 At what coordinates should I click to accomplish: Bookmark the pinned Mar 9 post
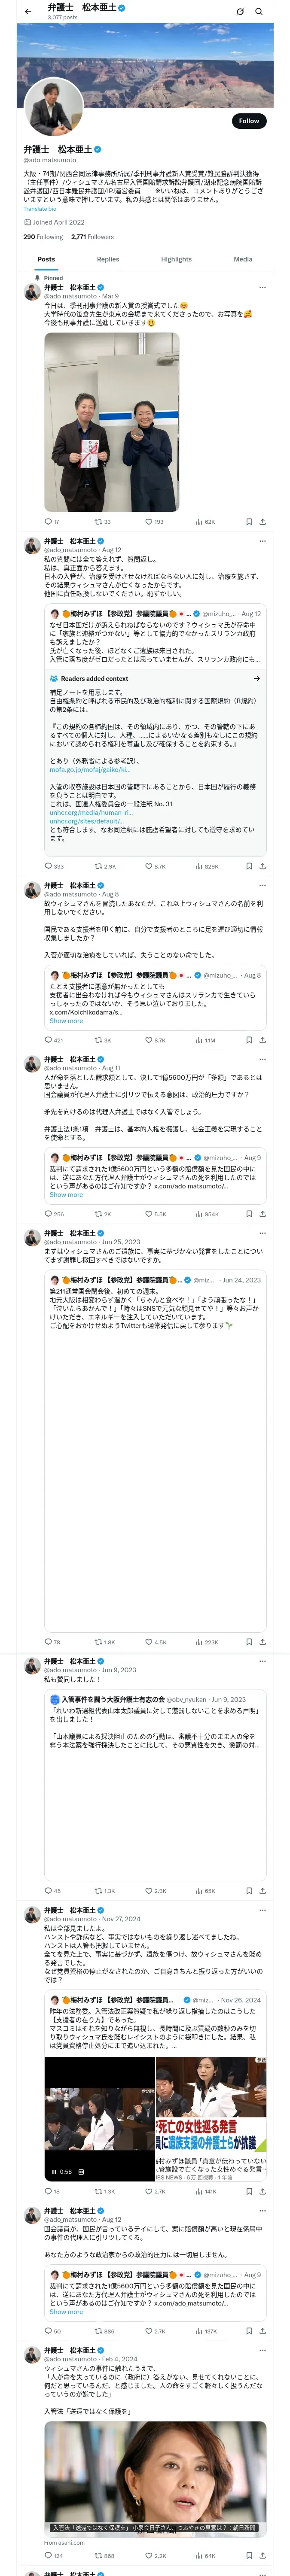point(249,522)
